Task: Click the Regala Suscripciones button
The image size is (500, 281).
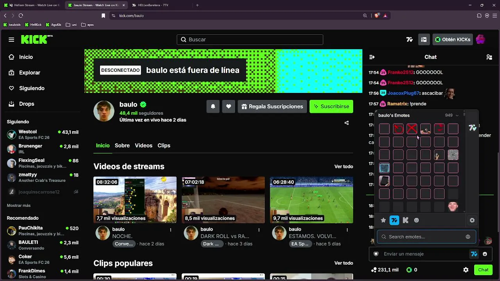Action: coord(272,107)
